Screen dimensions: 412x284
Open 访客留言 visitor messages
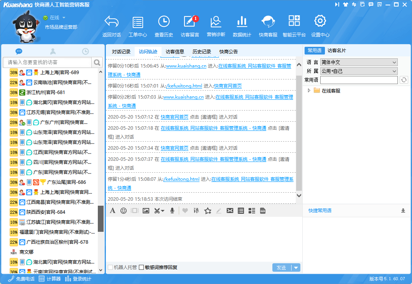(x=190, y=26)
